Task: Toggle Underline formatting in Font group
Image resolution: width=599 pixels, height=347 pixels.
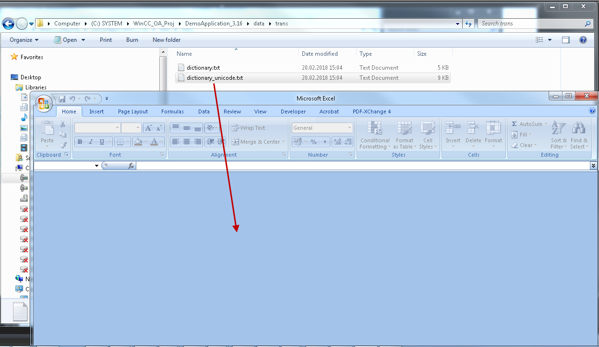Action: click(102, 142)
